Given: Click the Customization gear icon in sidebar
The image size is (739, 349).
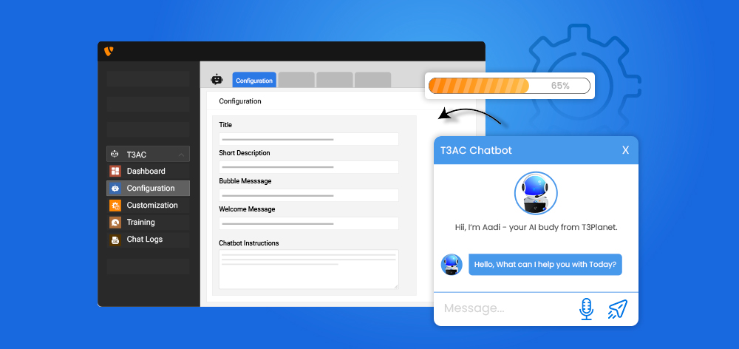Looking at the screenshot, I should pyautogui.click(x=115, y=206).
